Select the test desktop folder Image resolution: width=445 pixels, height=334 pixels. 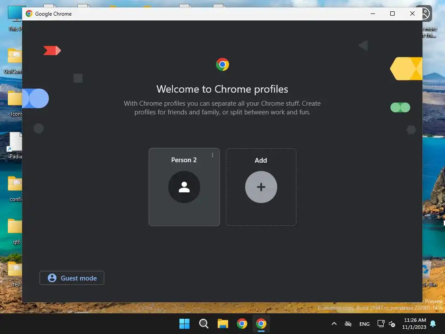tap(15, 274)
